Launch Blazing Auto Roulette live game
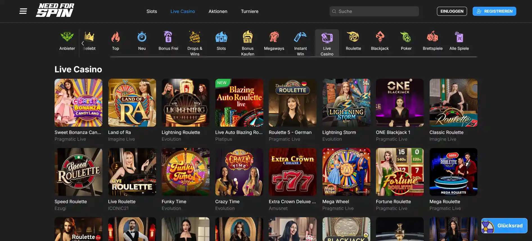Screen dimensions: 532x241 tap(239, 103)
